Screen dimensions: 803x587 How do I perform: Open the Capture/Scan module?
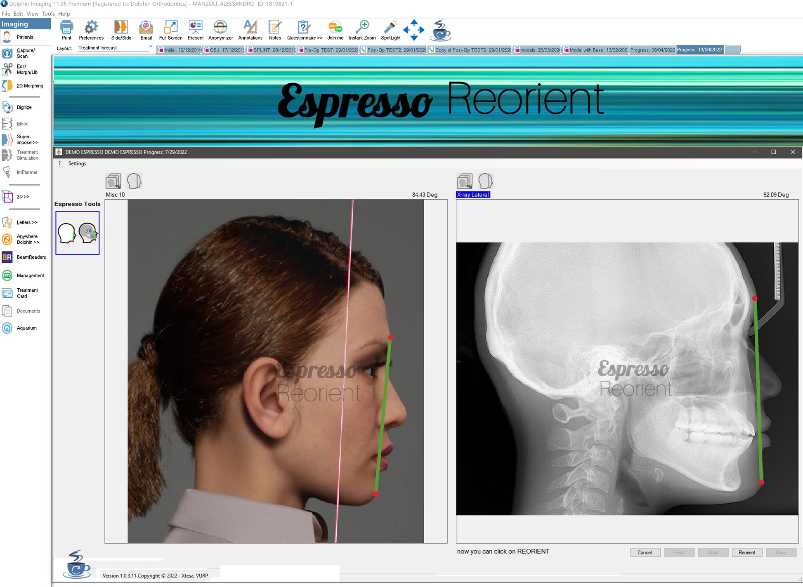point(25,53)
